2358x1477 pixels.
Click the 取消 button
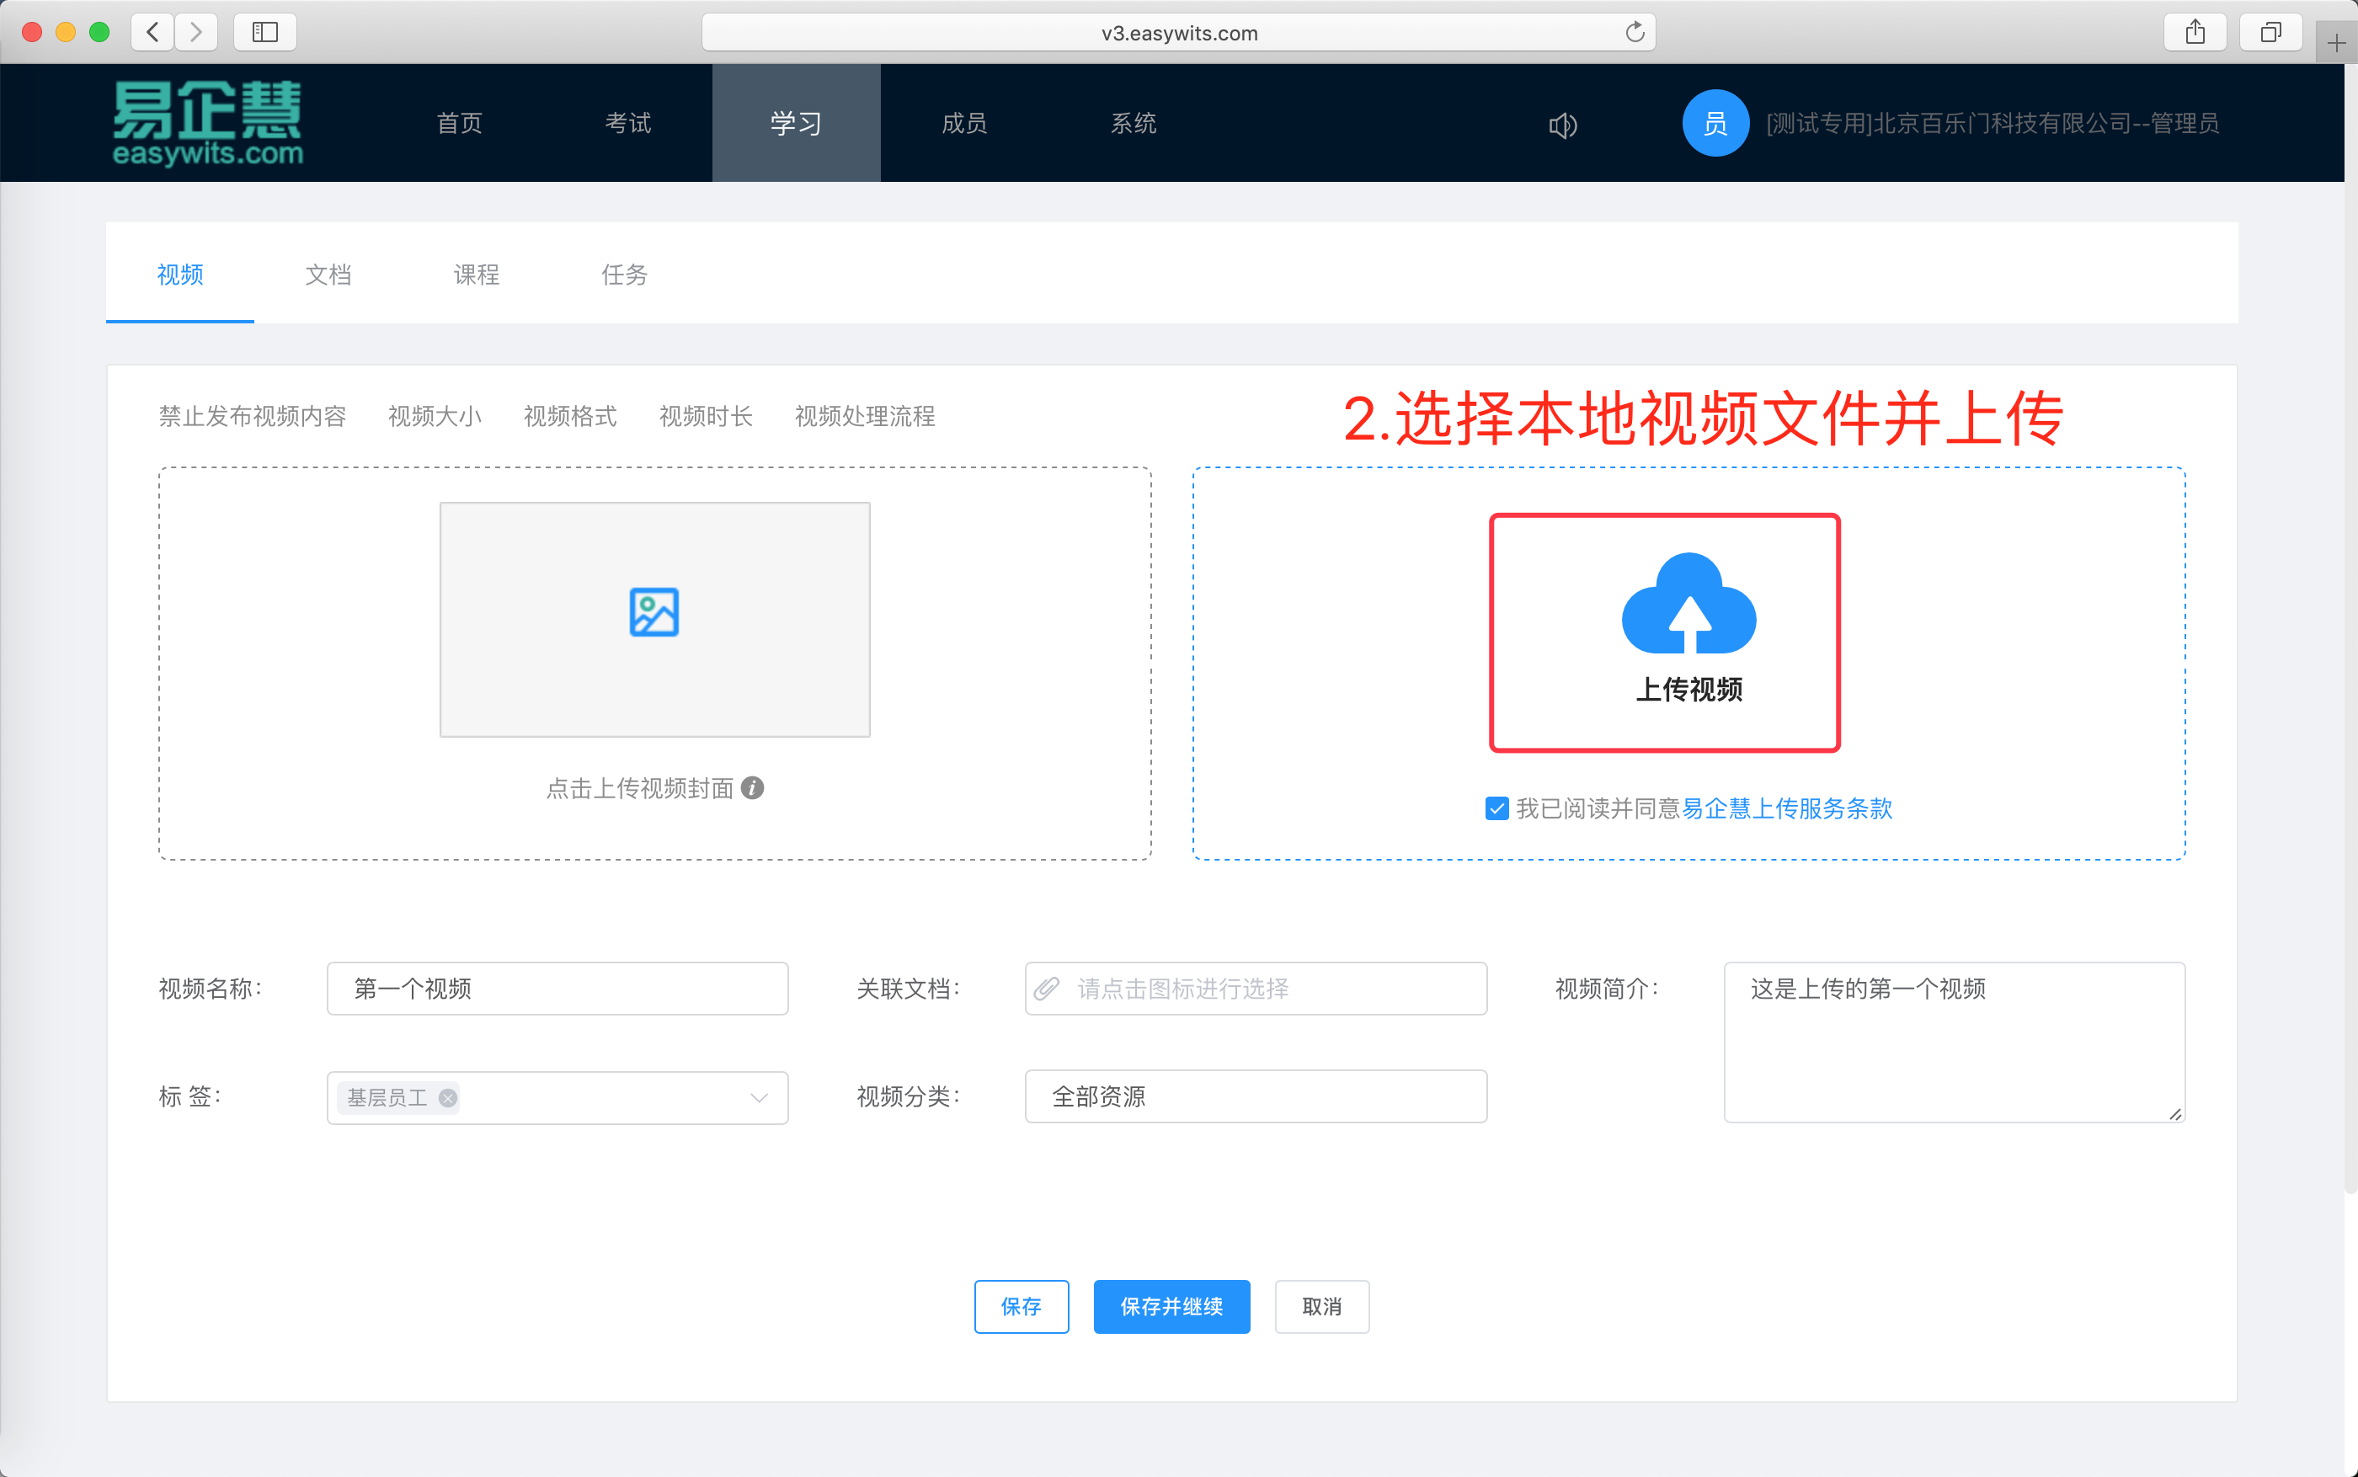click(x=1321, y=1306)
